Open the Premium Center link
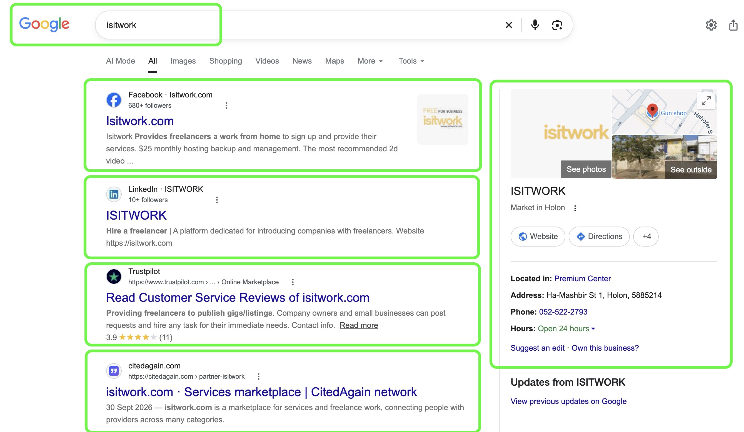 (582, 278)
